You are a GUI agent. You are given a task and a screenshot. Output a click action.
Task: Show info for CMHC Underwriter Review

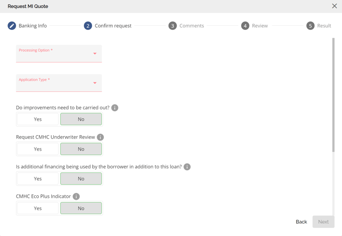point(100,137)
